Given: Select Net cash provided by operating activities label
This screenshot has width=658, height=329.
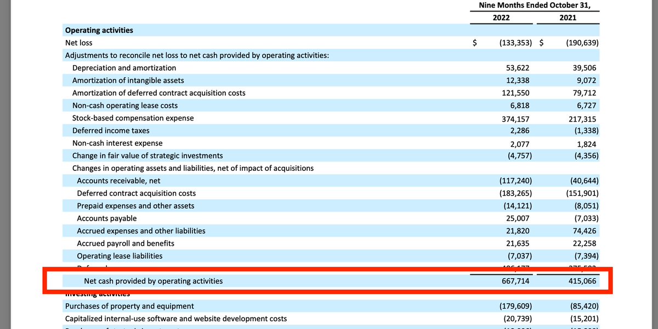Looking at the screenshot, I should (x=154, y=281).
